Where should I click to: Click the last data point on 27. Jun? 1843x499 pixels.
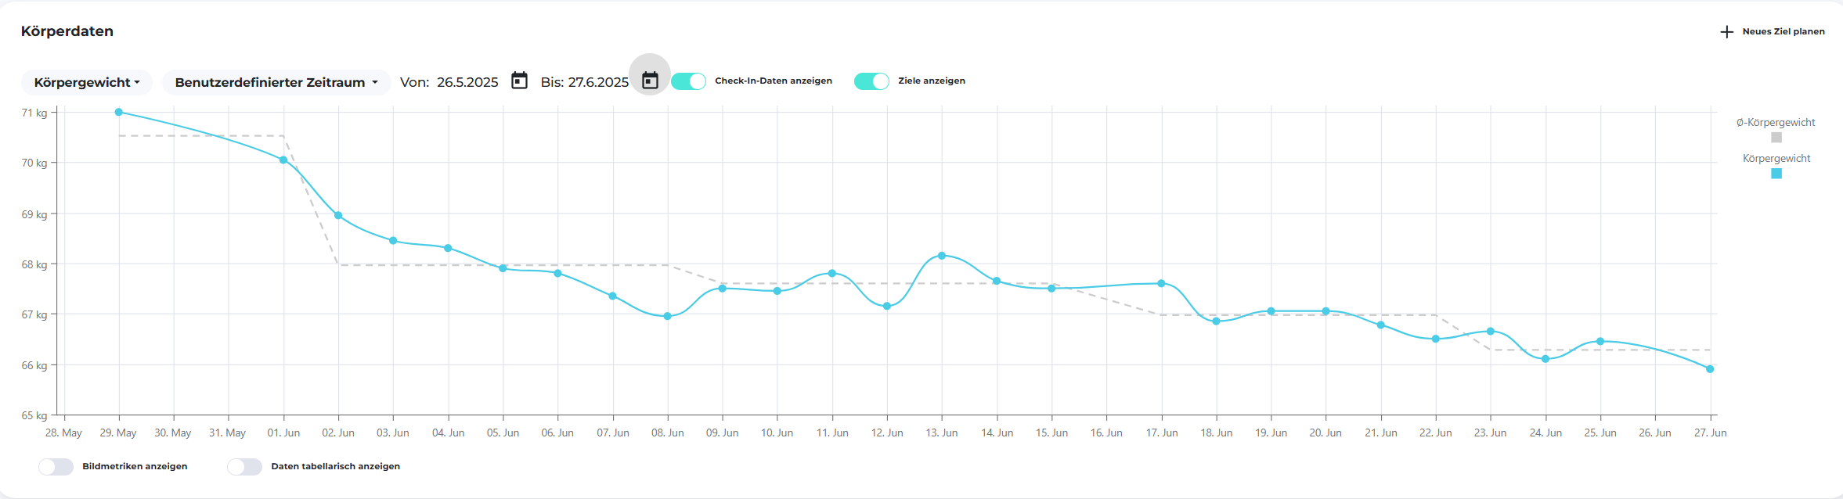1710,369
